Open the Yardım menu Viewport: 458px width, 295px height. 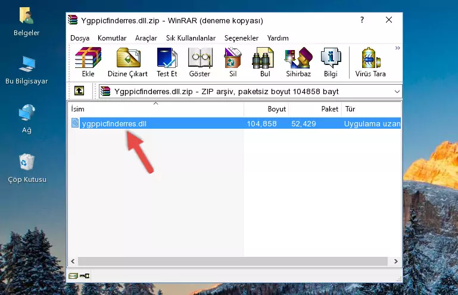click(278, 38)
